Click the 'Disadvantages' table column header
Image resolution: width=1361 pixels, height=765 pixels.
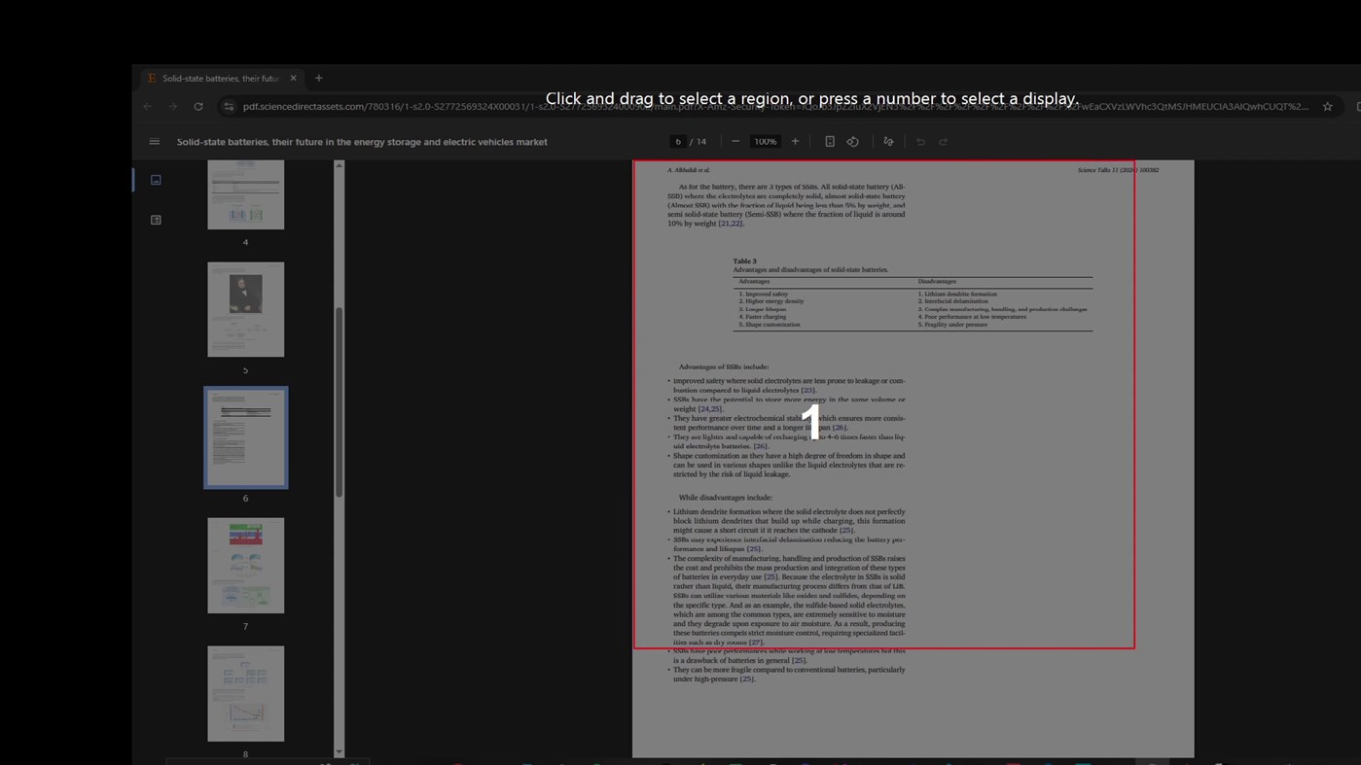pos(937,282)
